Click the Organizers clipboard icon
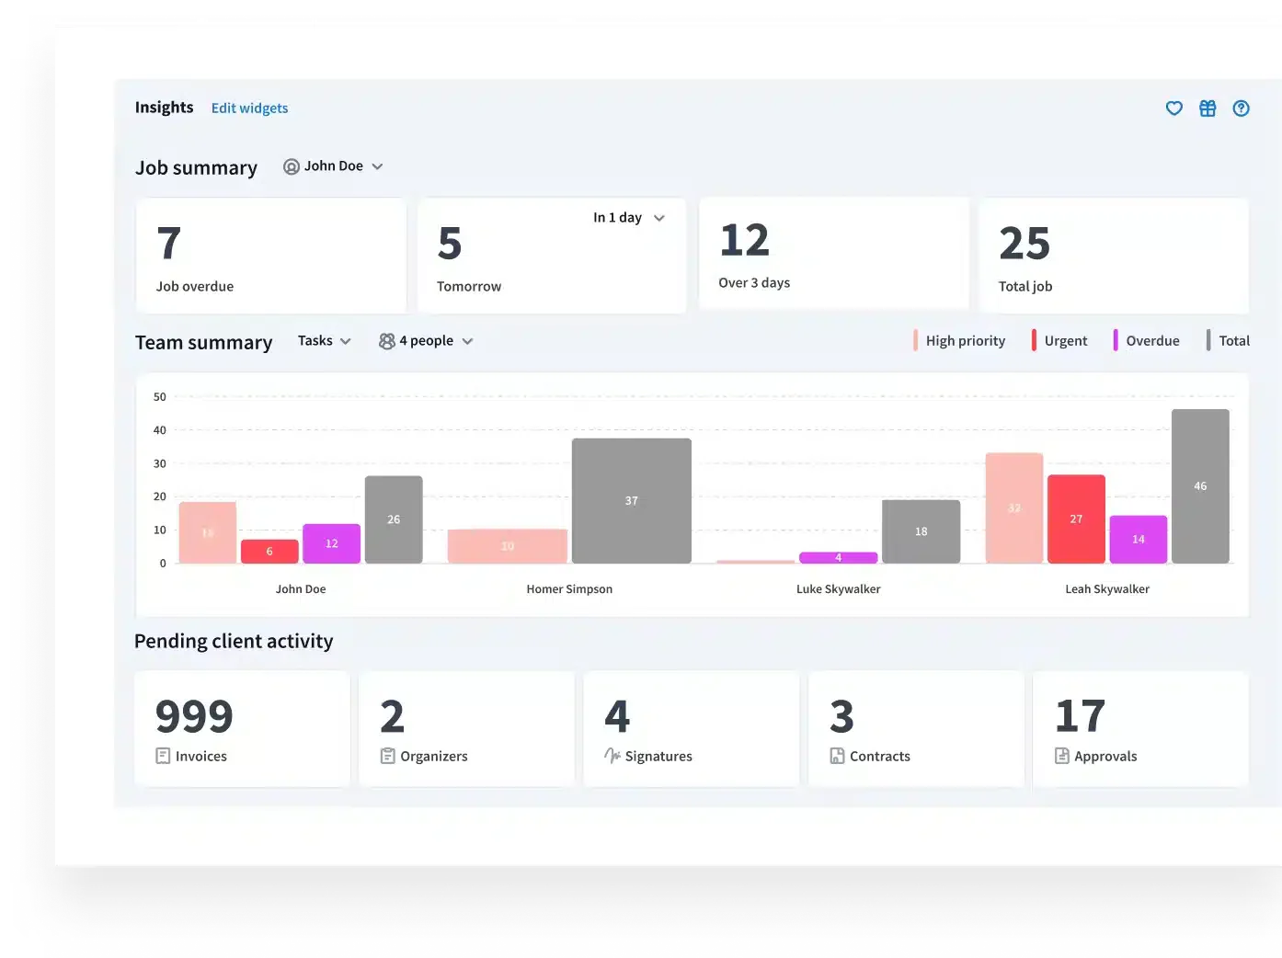Image resolution: width=1282 pixels, height=958 pixels. pyautogui.click(x=388, y=756)
